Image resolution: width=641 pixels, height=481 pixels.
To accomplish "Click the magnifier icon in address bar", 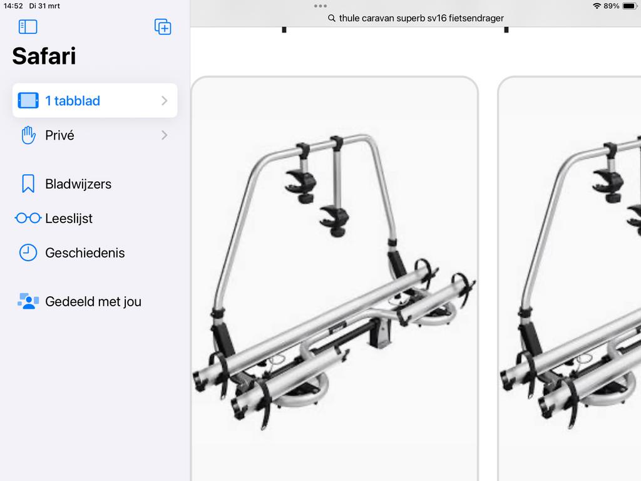I will pos(332,18).
